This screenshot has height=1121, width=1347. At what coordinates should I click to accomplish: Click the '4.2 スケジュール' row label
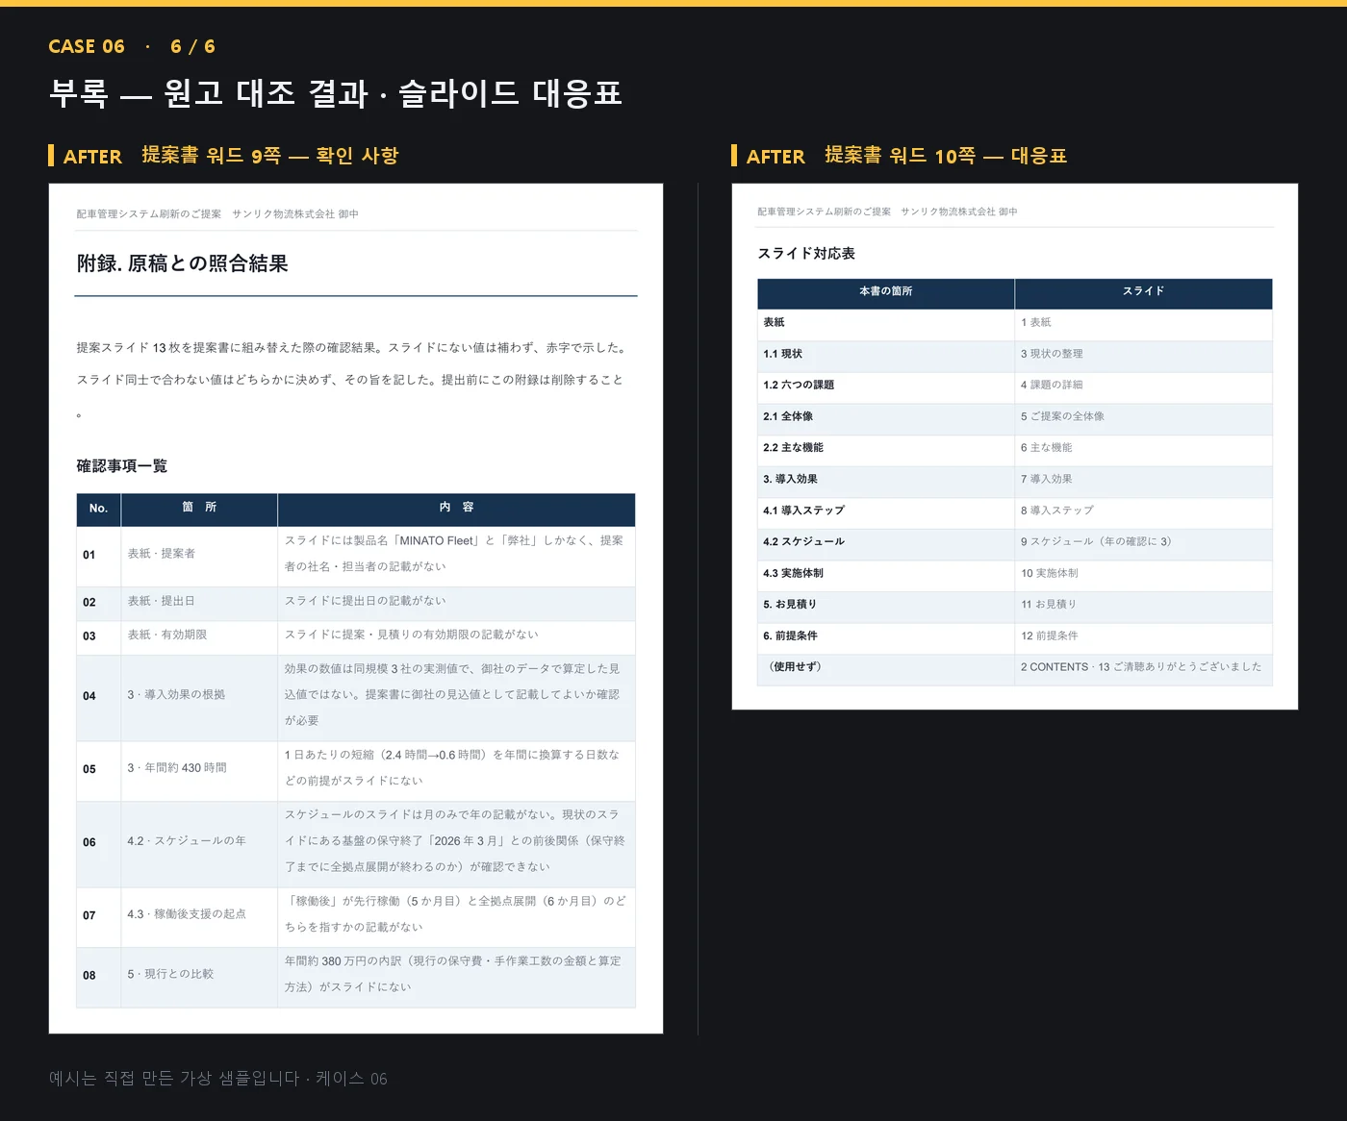(803, 541)
